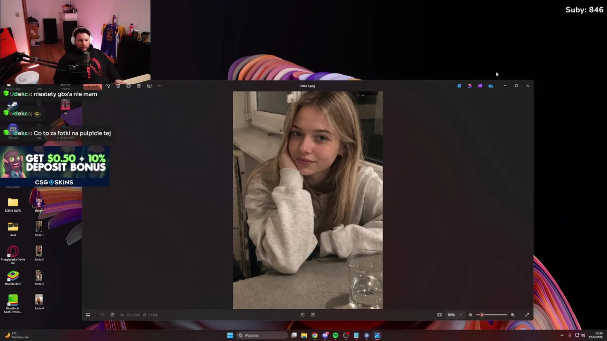This screenshot has height=341, width=607.
Task: Show hidden tray icons chevron
Action: [x=562, y=335]
